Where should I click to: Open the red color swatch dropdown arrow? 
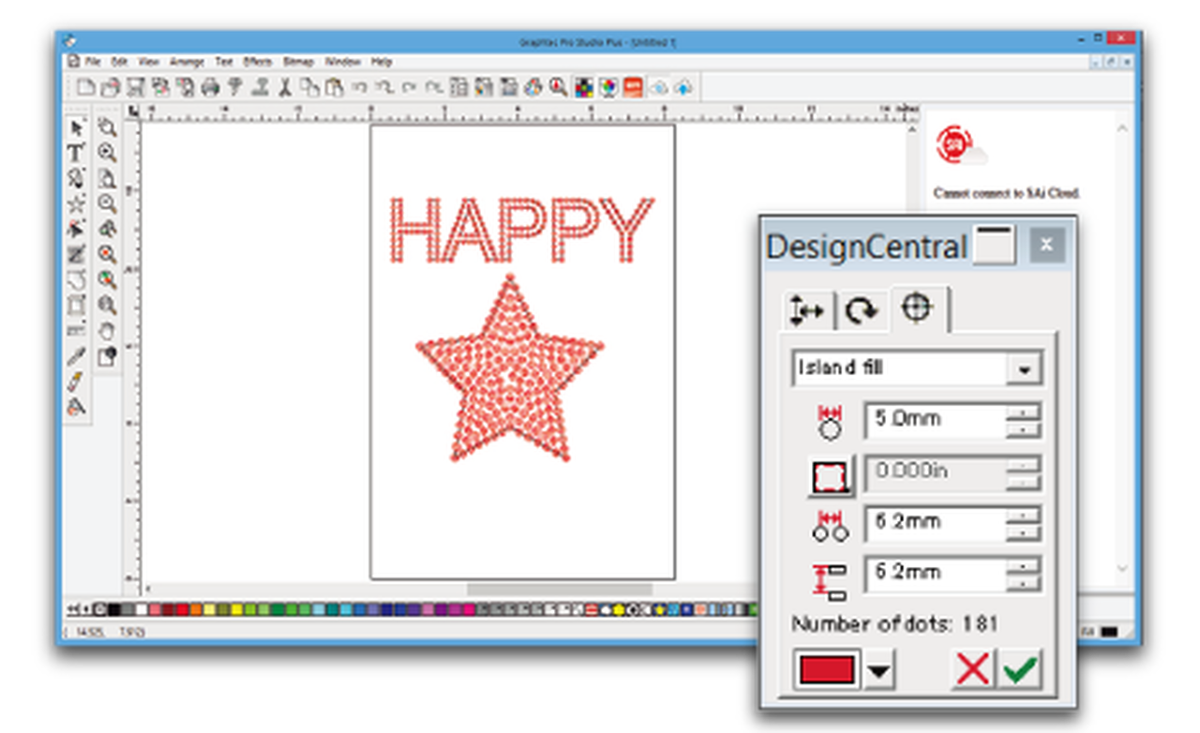pos(879,671)
